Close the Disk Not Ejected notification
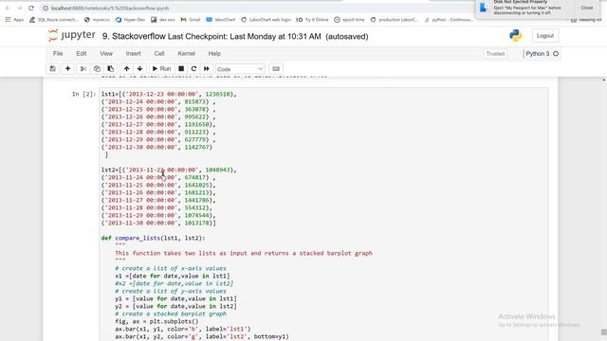This screenshot has width=607, height=341. pos(587,8)
